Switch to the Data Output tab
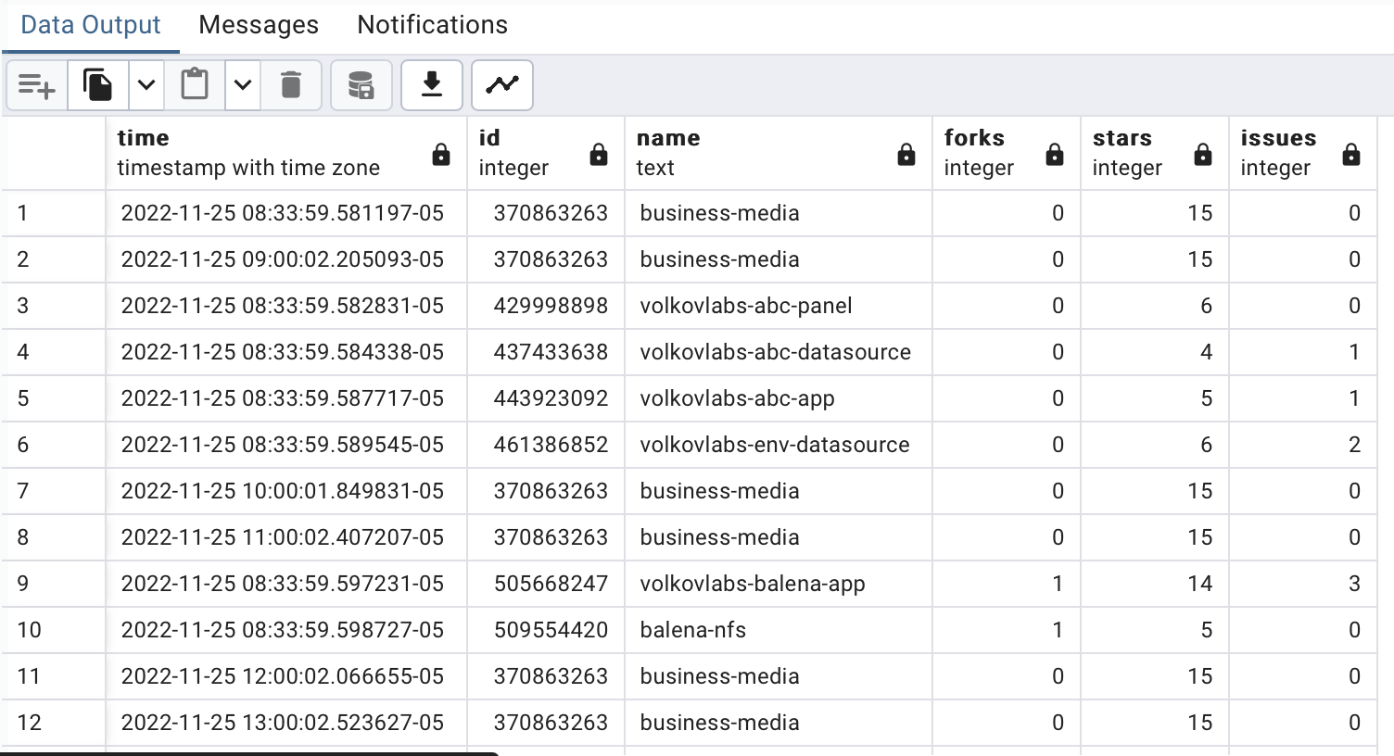This screenshot has height=756, width=1394. [91, 25]
